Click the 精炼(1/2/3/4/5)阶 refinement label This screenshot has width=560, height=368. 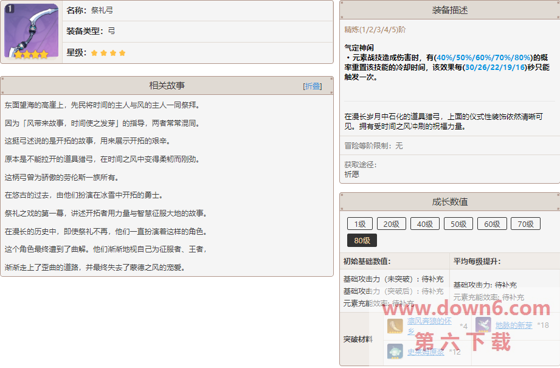coord(375,30)
